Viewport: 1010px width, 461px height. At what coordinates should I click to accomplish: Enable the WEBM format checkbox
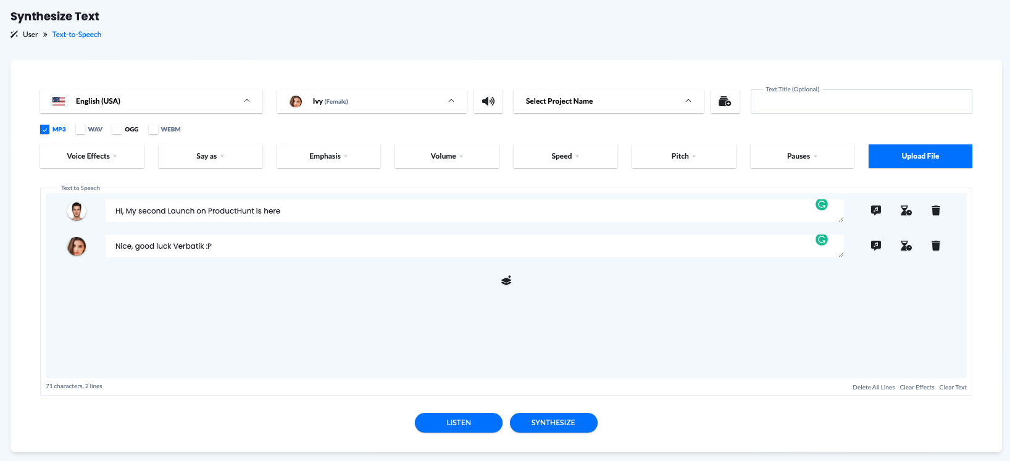(153, 130)
